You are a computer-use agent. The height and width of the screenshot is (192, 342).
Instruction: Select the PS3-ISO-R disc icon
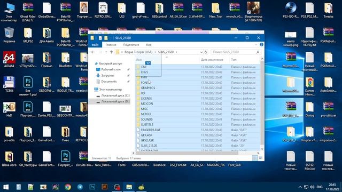[x=291, y=10]
